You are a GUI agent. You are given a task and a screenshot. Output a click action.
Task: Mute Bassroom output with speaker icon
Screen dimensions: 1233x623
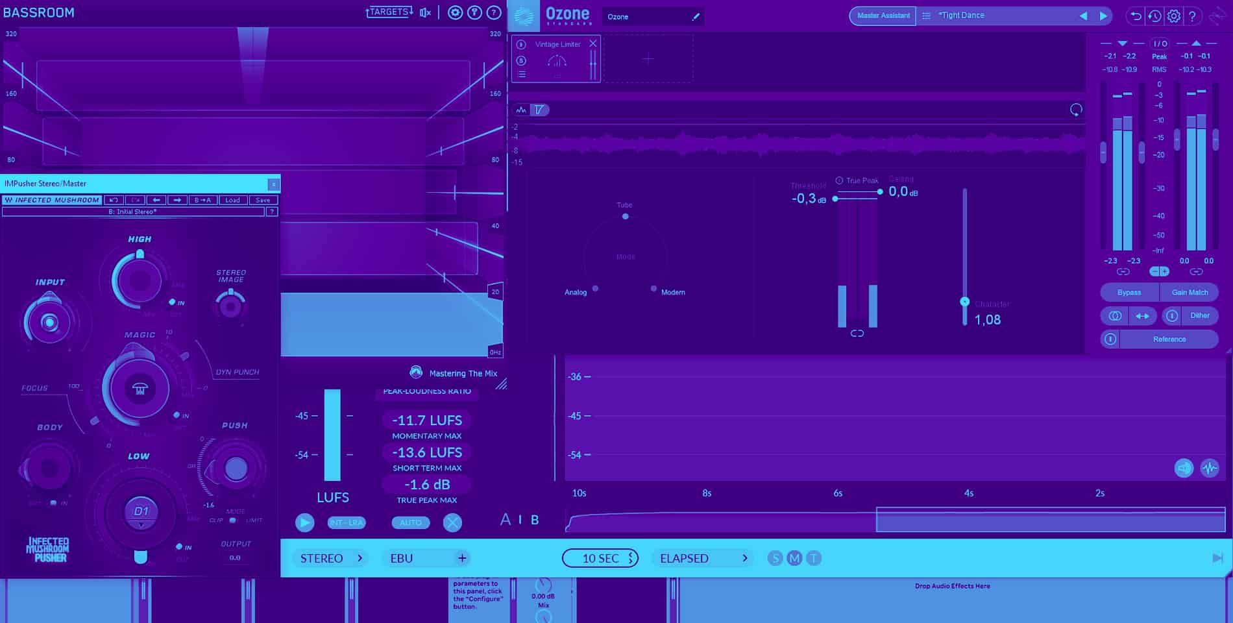pos(425,12)
